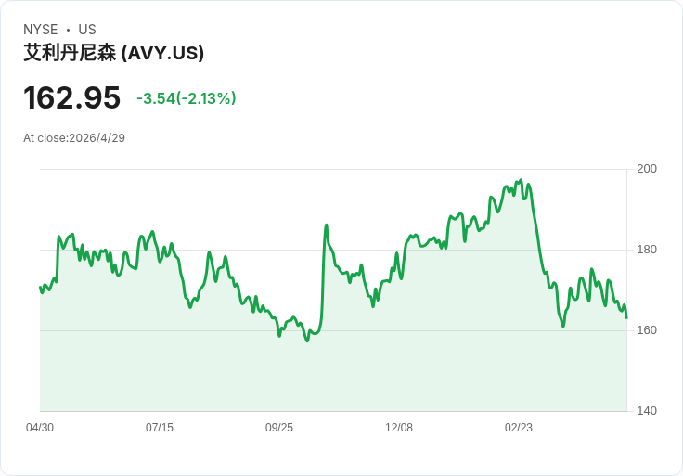Click the US market label

coord(87,30)
